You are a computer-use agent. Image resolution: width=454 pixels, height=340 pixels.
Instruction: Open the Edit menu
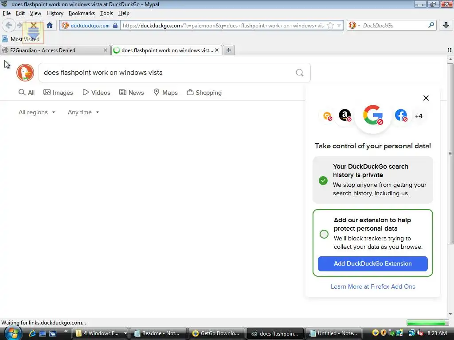tap(20, 13)
